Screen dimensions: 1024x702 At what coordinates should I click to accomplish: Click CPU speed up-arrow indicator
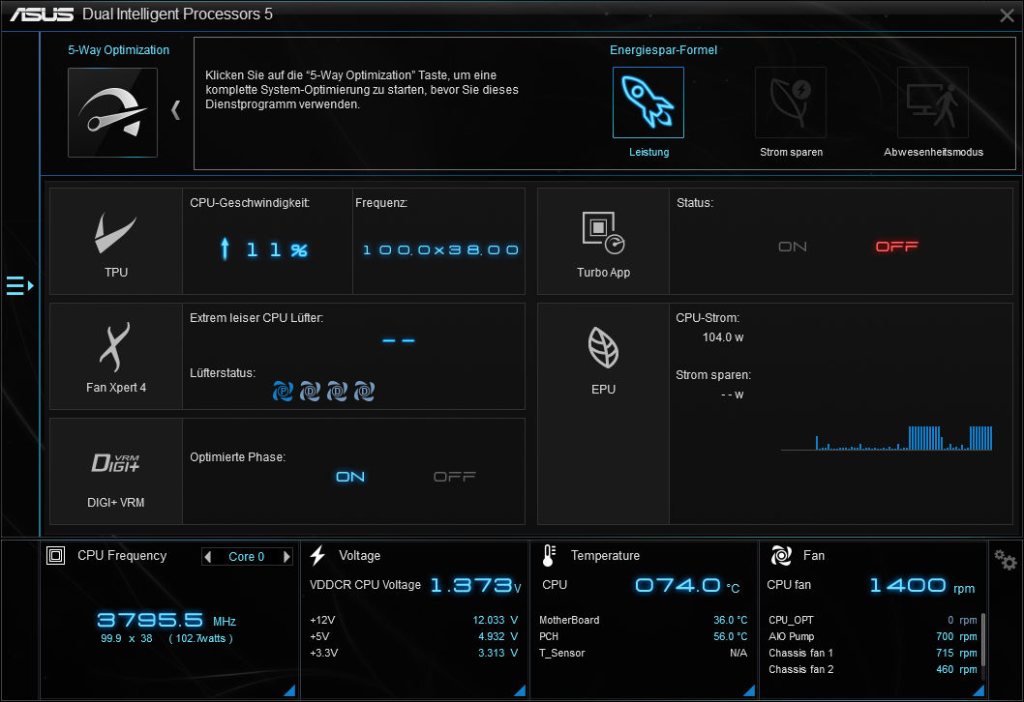225,249
